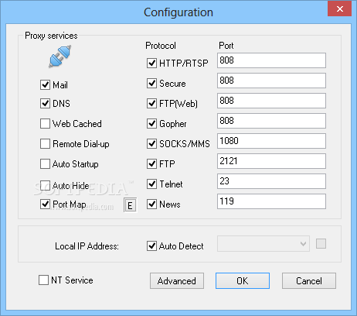Viewport: 357px width, 316px height.
Task: Toggle SOCKS/MMS protocol checkbox
Action: 151,143
